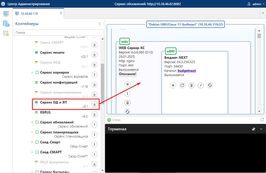Click the server panel scrollbar up arrow
The width and height of the screenshot is (266, 173).
coord(259,31)
